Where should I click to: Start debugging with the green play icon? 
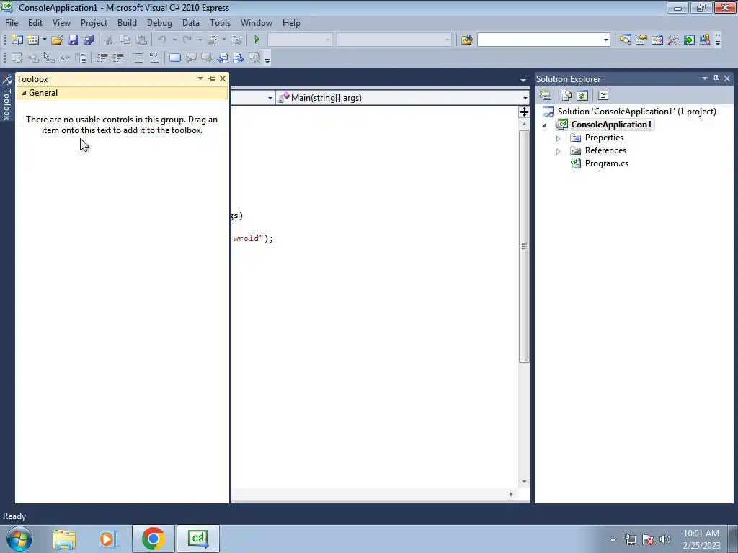coord(257,40)
